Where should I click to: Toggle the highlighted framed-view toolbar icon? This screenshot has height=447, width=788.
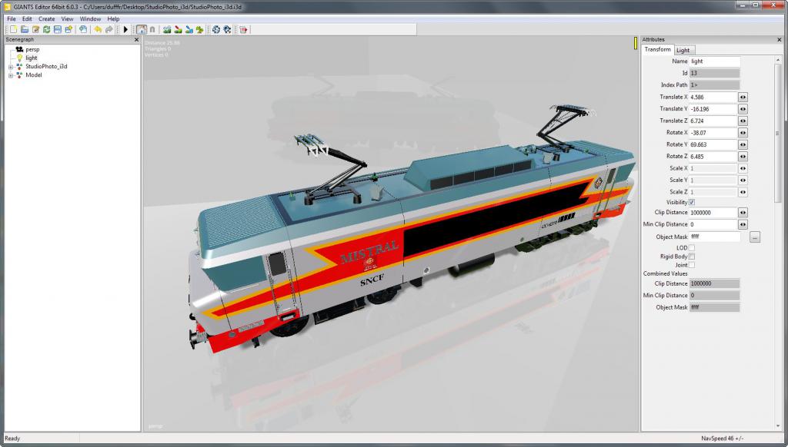(x=142, y=30)
